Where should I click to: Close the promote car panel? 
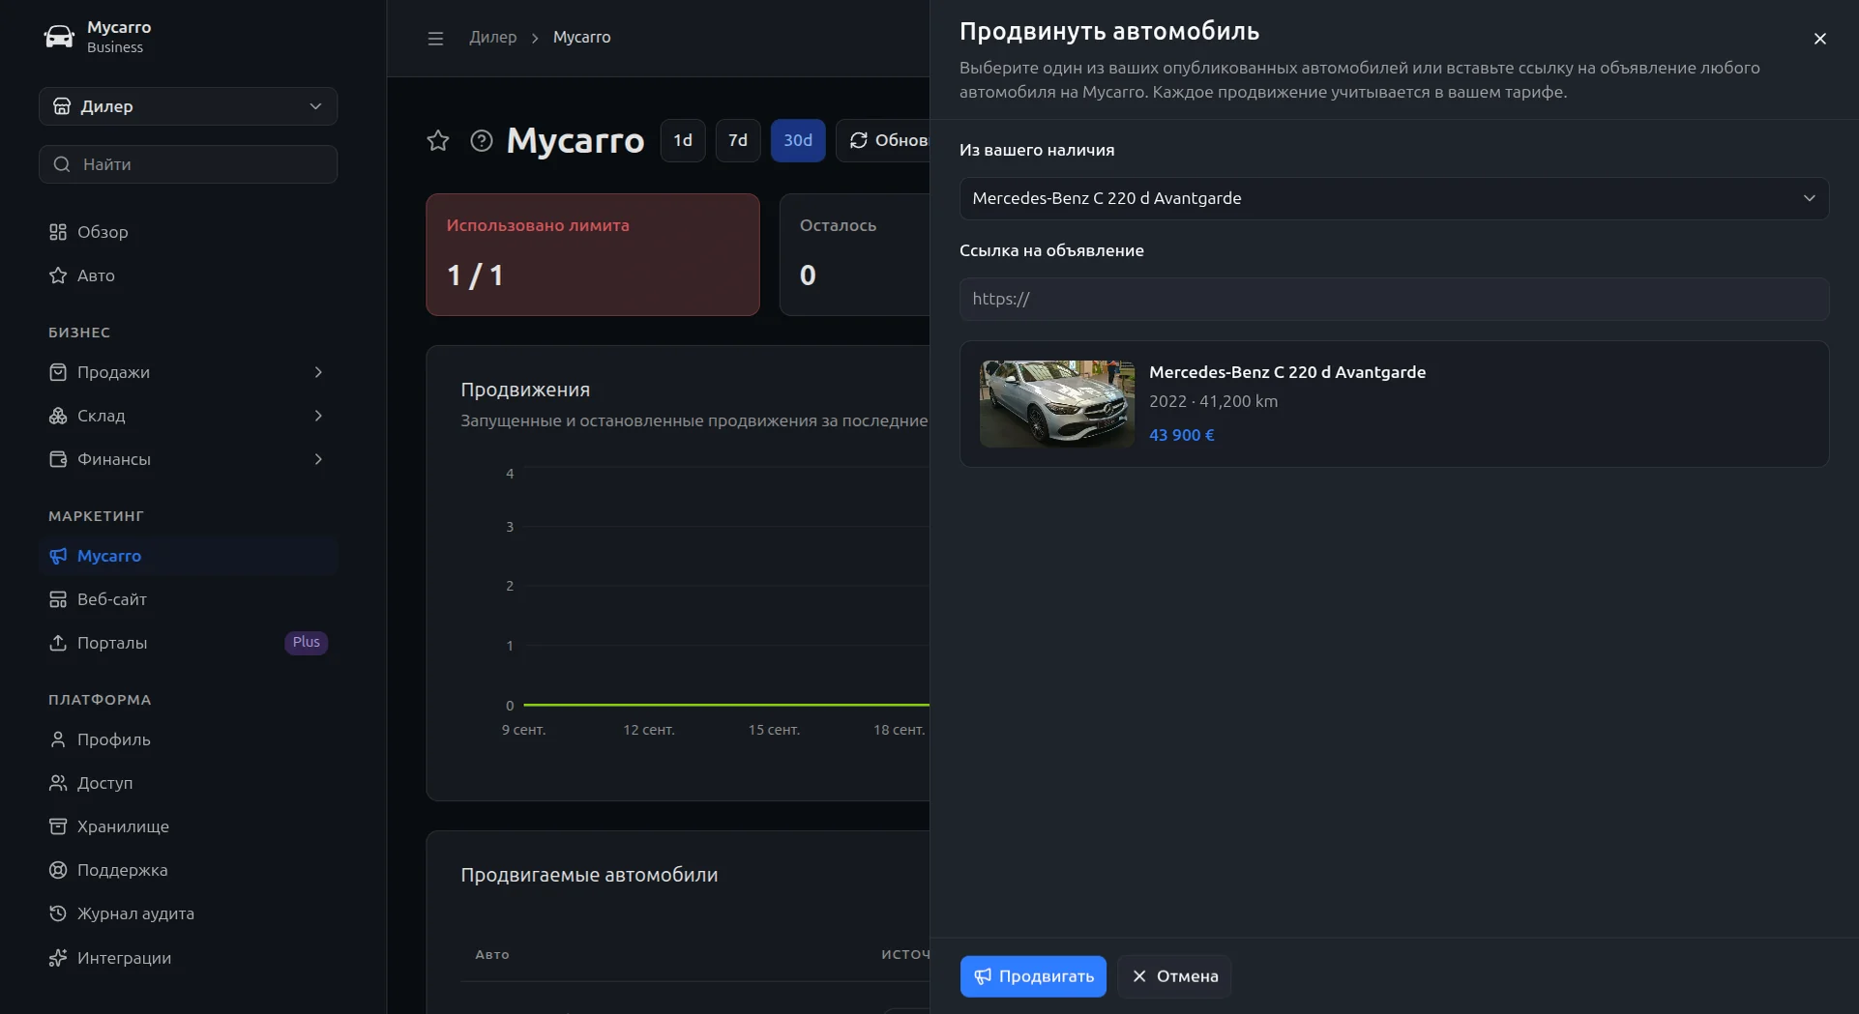1819,39
